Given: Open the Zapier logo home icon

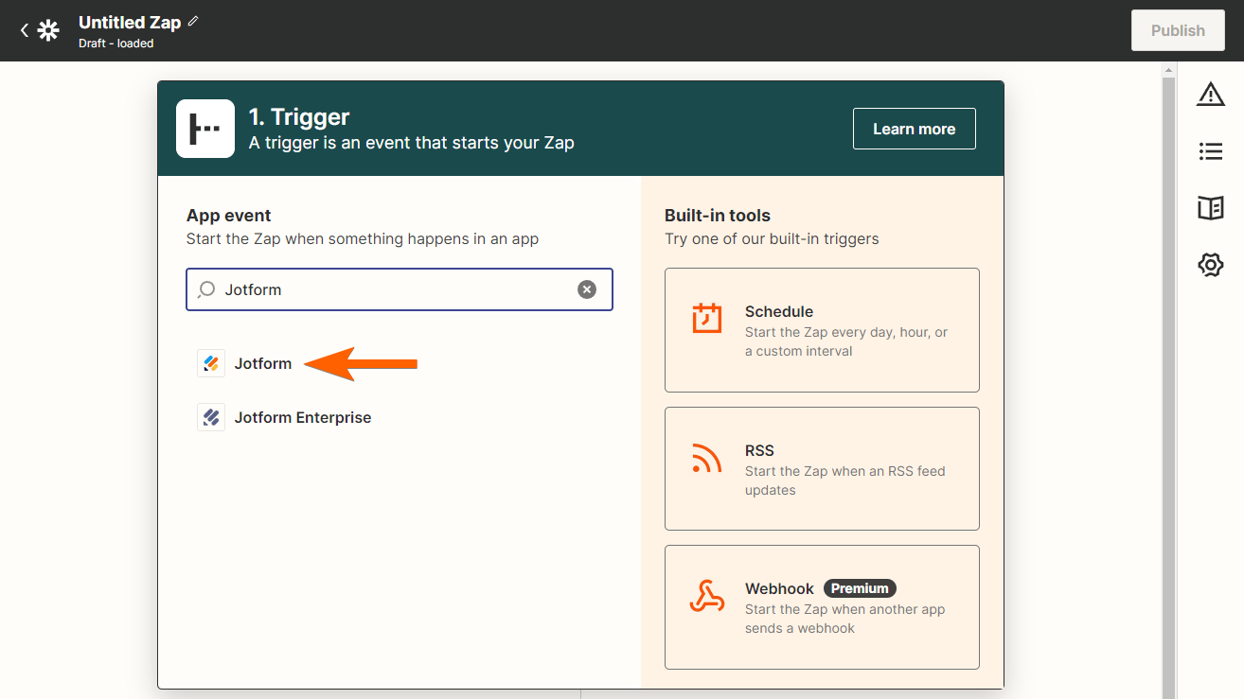Looking at the screenshot, I should pyautogui.click(x=48, y=30).
